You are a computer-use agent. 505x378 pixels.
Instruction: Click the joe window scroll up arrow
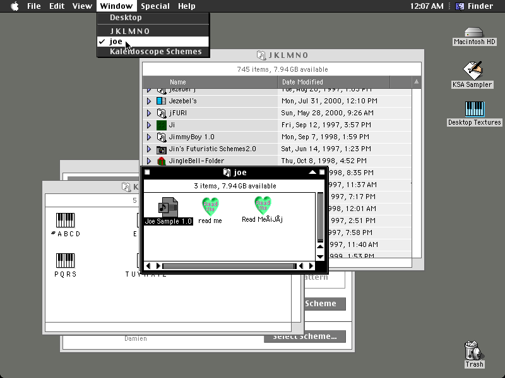click(x=320, y=246)
